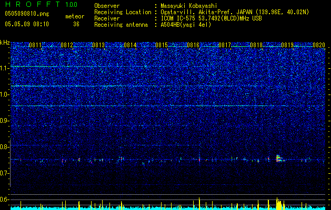Click the 0.8 kHz frequency label

[x=5, y=147]
